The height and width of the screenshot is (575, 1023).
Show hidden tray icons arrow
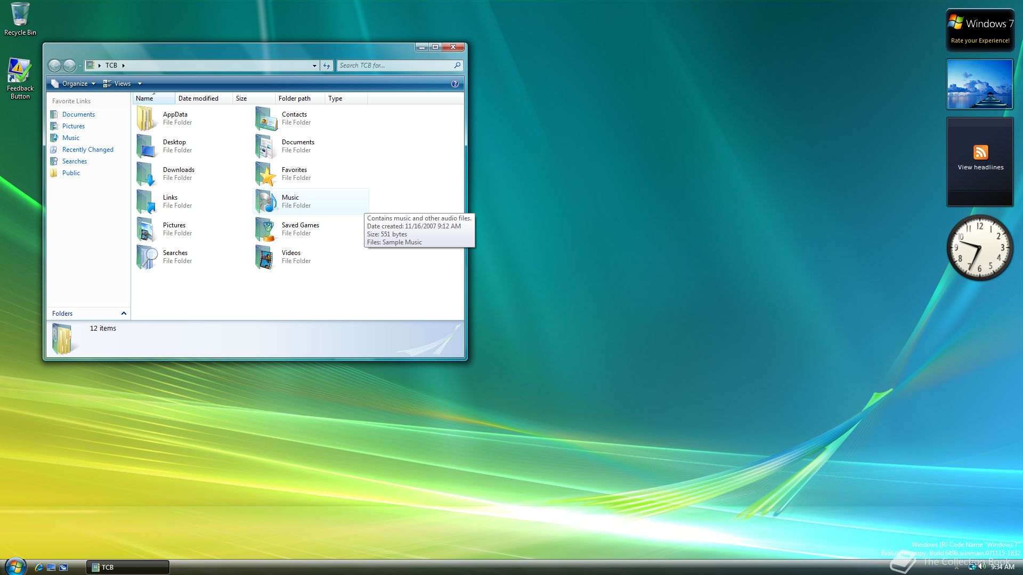click(956, 568)
